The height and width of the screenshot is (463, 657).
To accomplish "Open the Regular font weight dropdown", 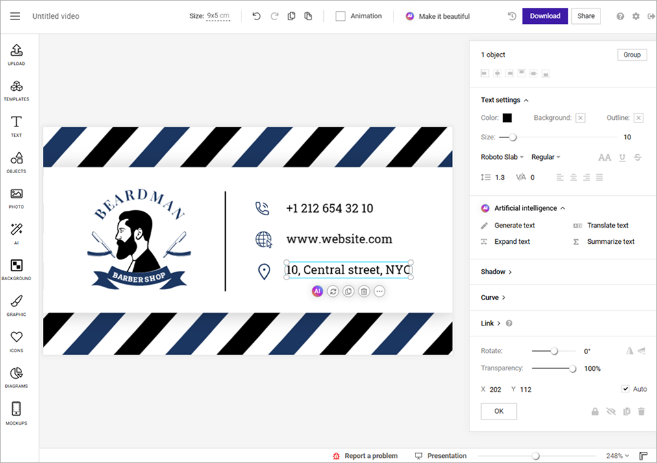I will point(545,157).
